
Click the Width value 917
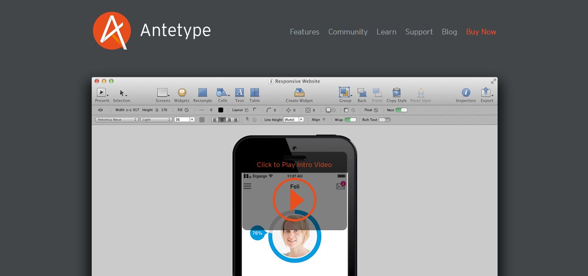tap(136, 110)
